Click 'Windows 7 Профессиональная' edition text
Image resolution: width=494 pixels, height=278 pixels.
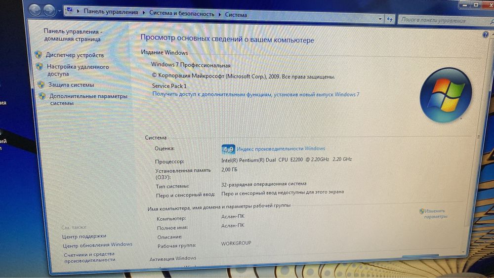coord(191,65)
